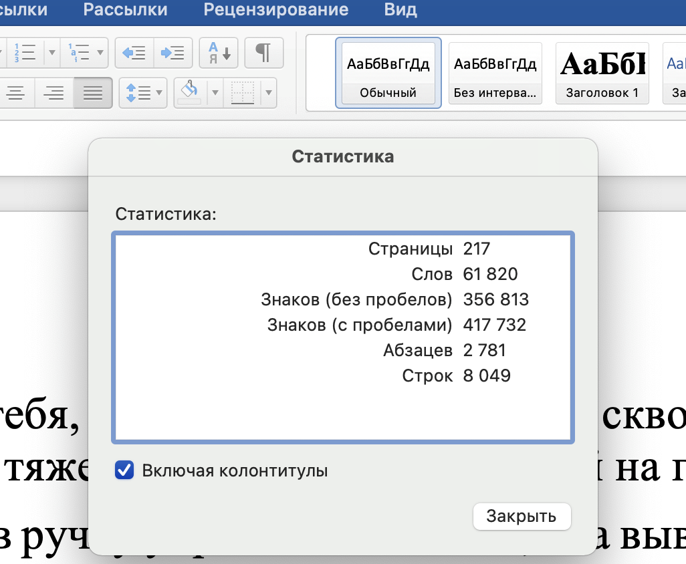Uncheck Включая колонтитулы checkbox
The width and height of the screenshot is (686, 564).
[124, 470]
